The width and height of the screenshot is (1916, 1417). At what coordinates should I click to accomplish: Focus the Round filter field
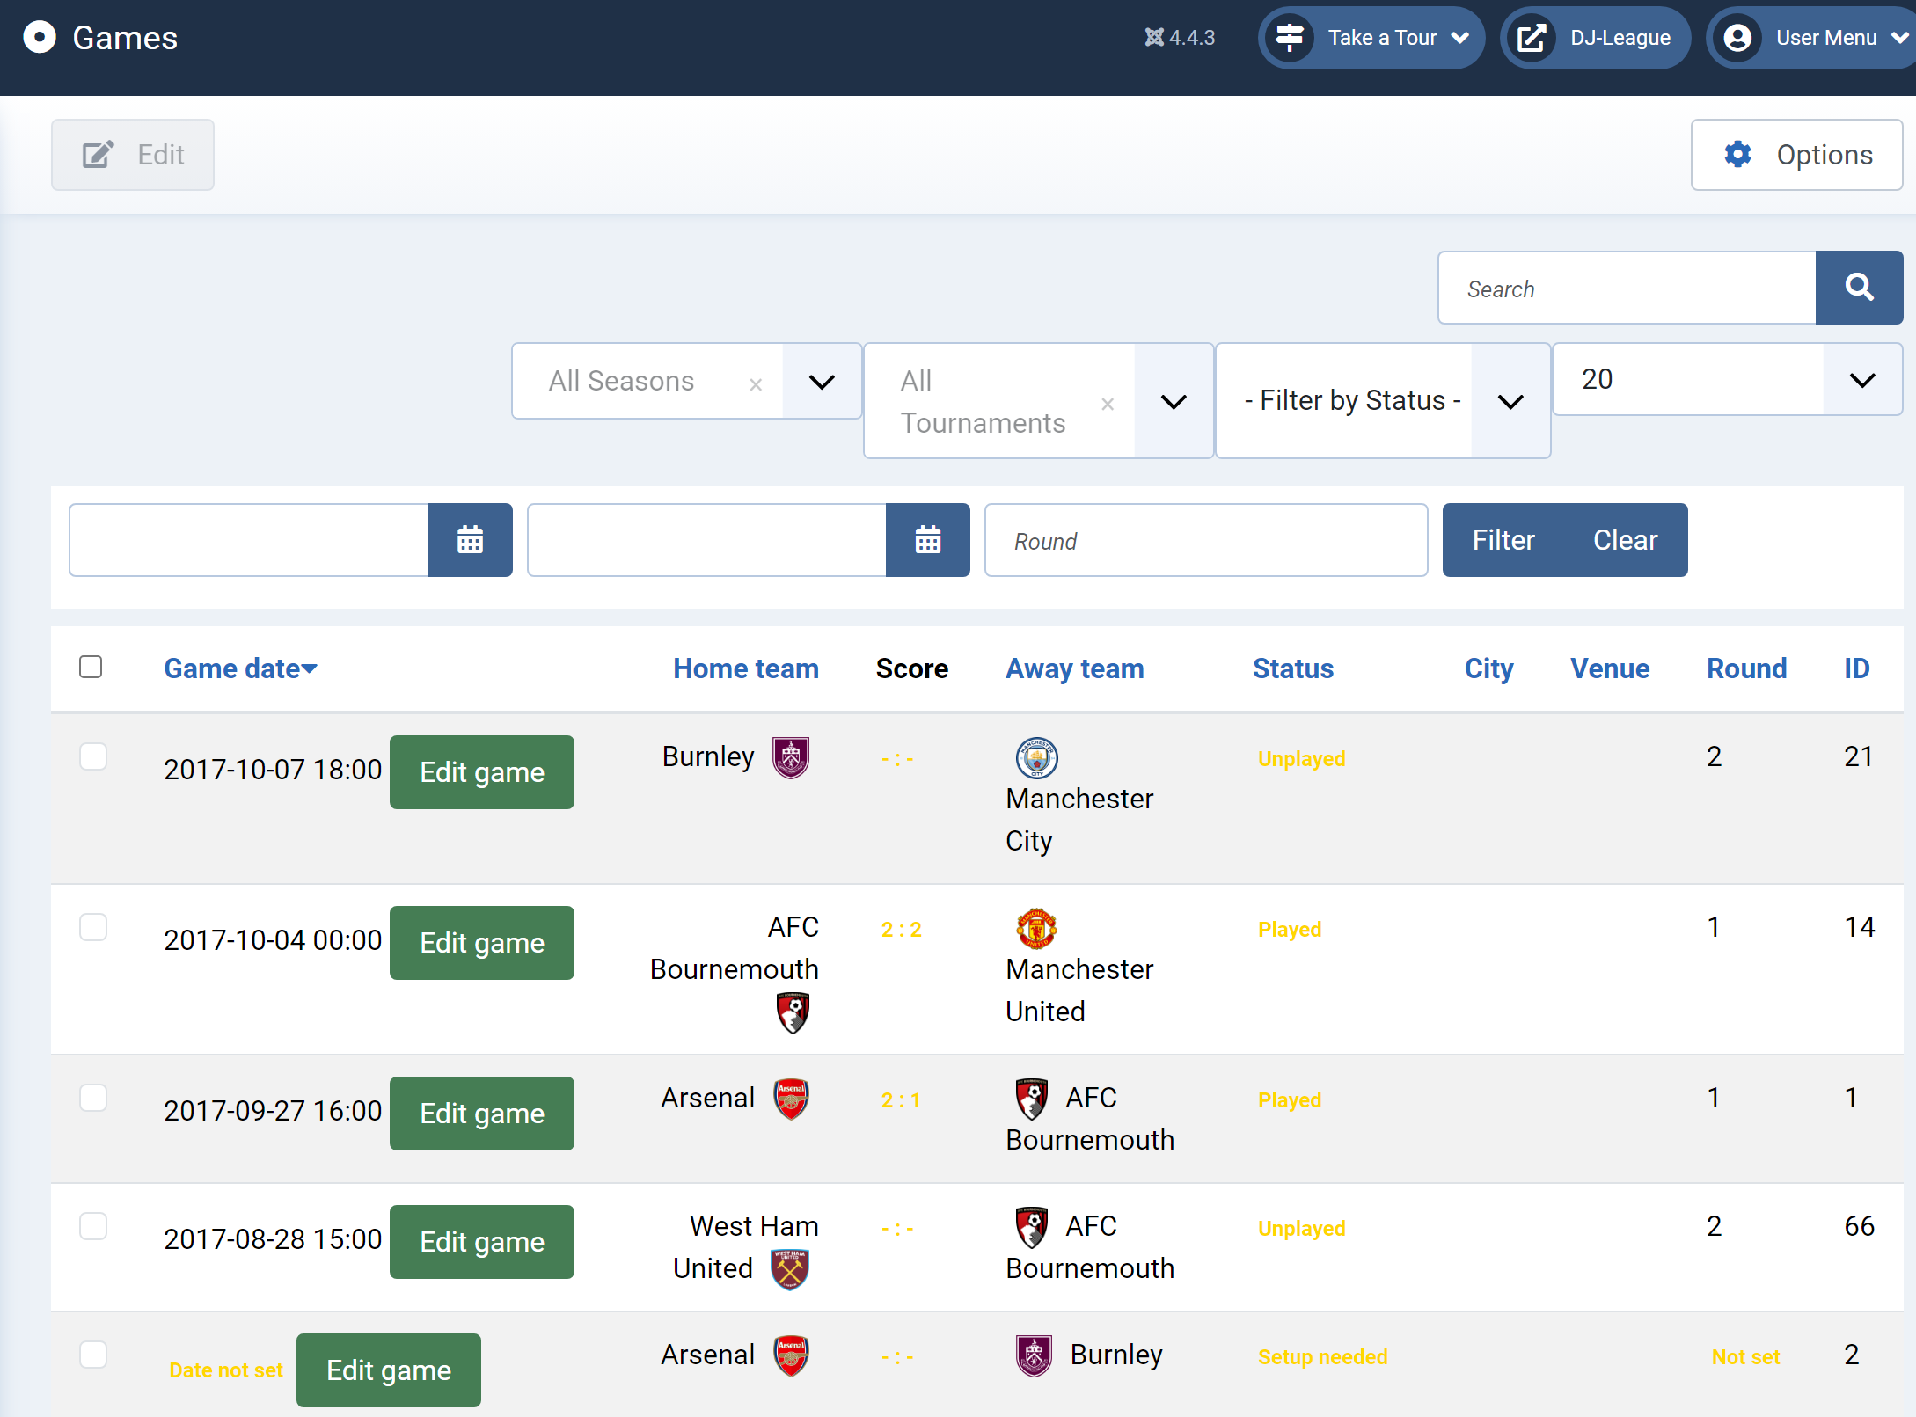[1206, 540]
